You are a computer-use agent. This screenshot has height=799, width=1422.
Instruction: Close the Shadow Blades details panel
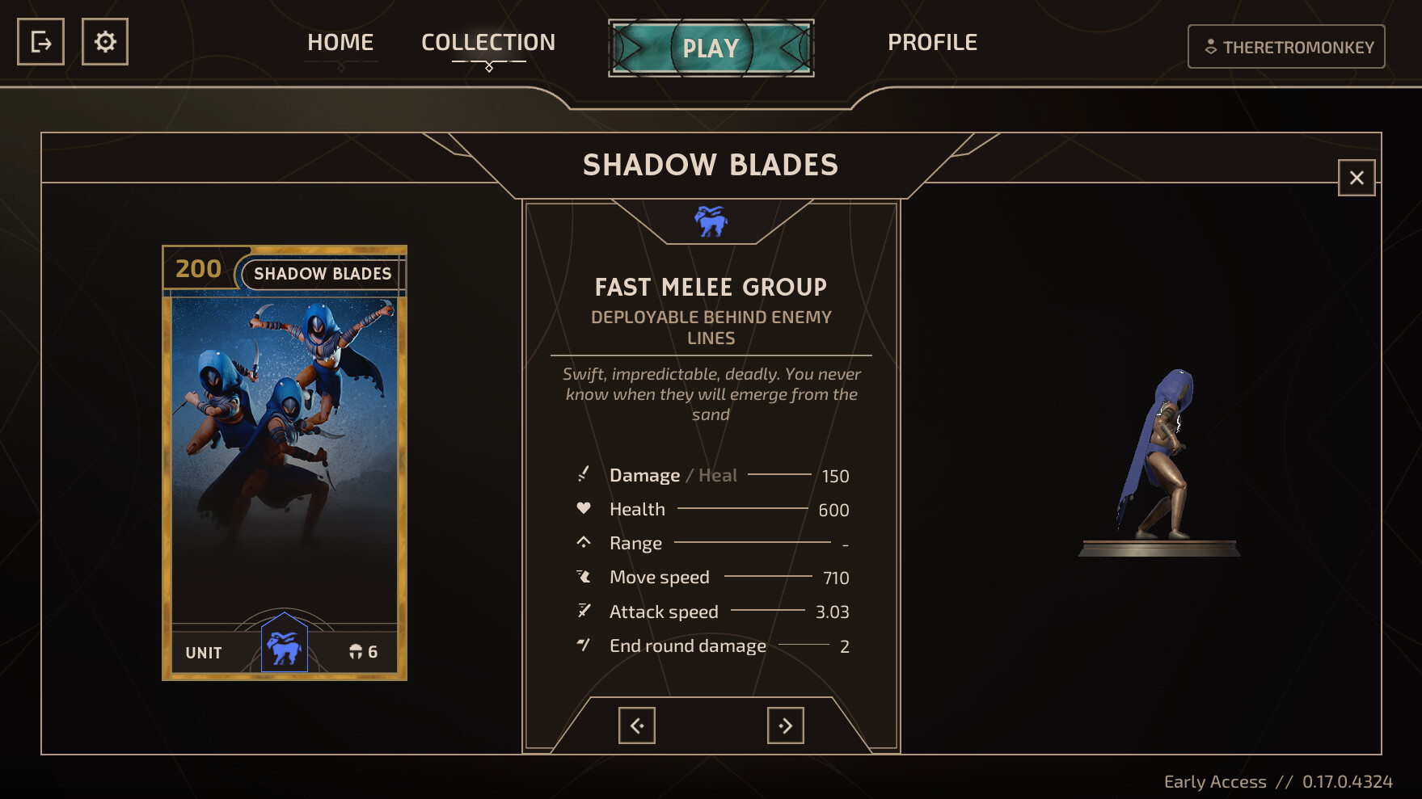[1357, 178]
